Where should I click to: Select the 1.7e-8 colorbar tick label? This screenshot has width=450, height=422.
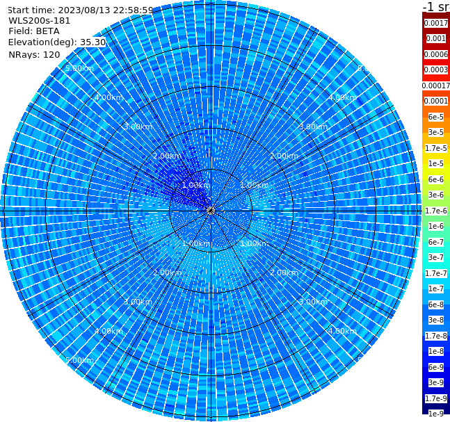tap(435, 336)
